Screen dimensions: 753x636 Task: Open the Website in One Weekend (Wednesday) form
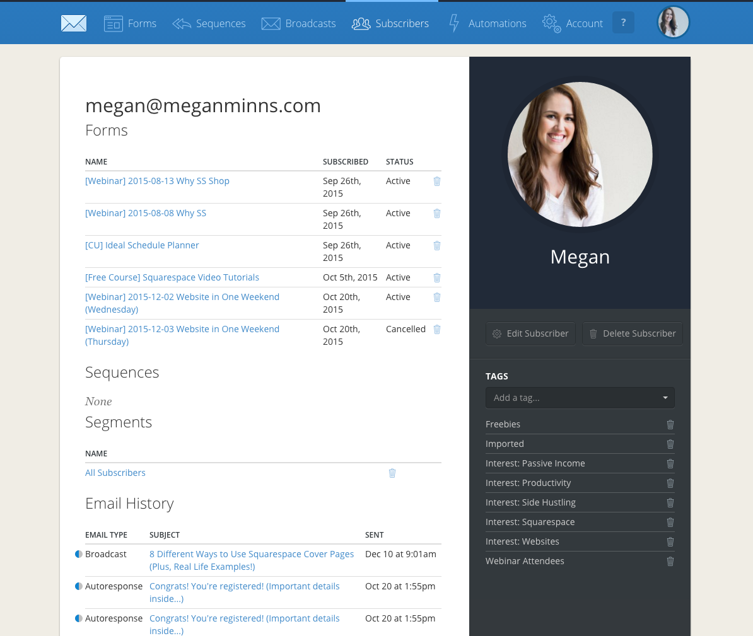(x=182, y=303)
